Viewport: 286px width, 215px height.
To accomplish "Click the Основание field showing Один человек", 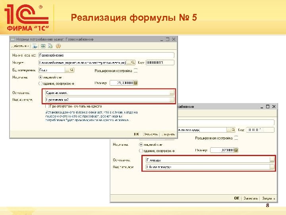I will click(x=107, y=93).
